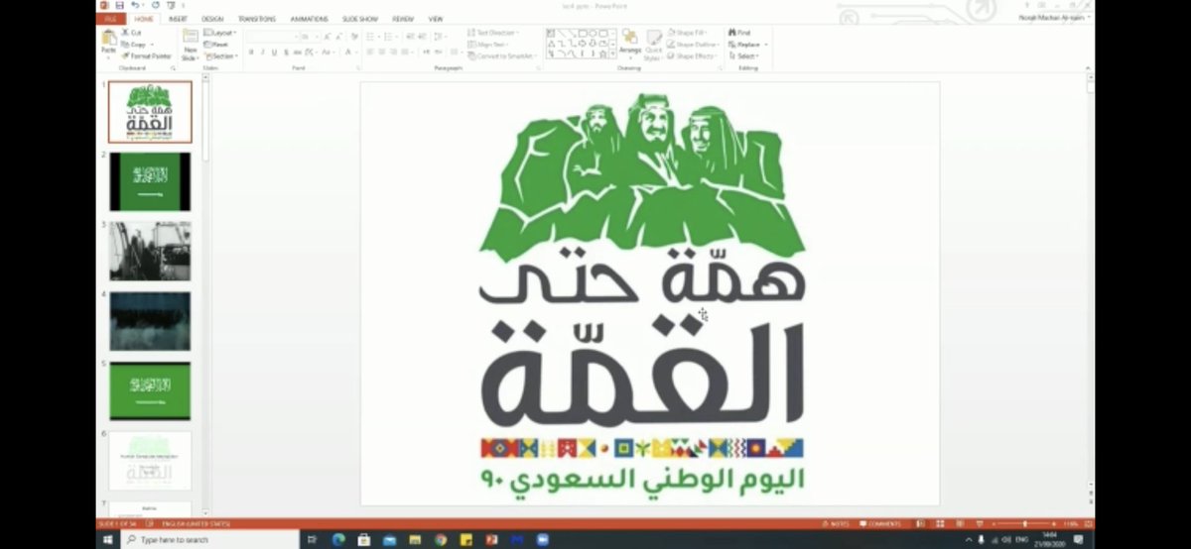Screen dimensions: 1191x549
Task: Toggle Bold formatting
Action: tap(251, 52)
